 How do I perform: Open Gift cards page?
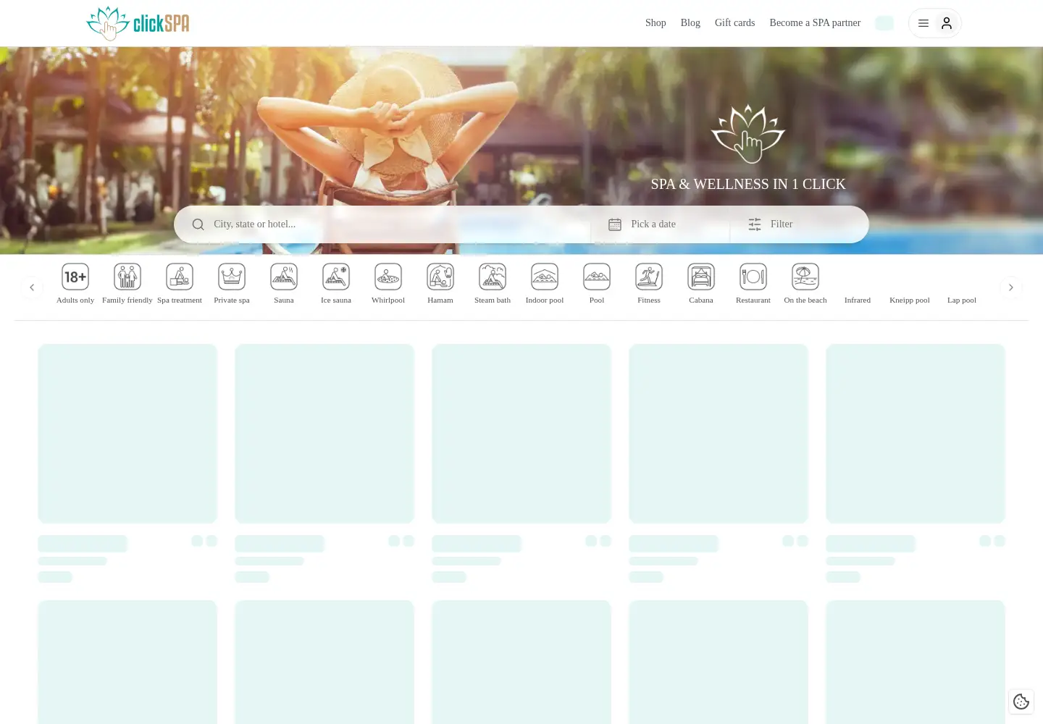[x=734, y=23]
